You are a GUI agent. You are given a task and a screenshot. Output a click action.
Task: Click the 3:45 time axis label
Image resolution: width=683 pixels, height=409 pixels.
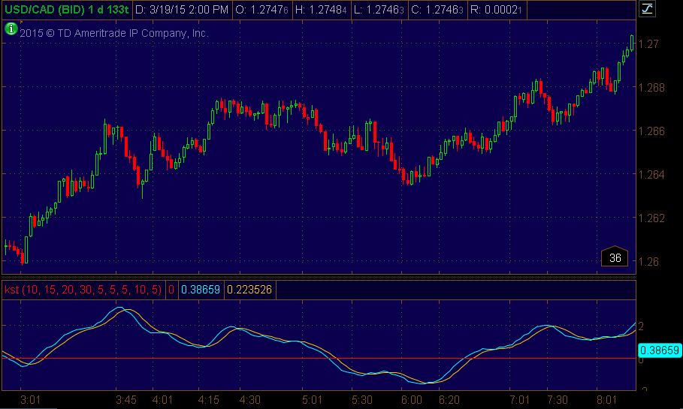(126, 399)
